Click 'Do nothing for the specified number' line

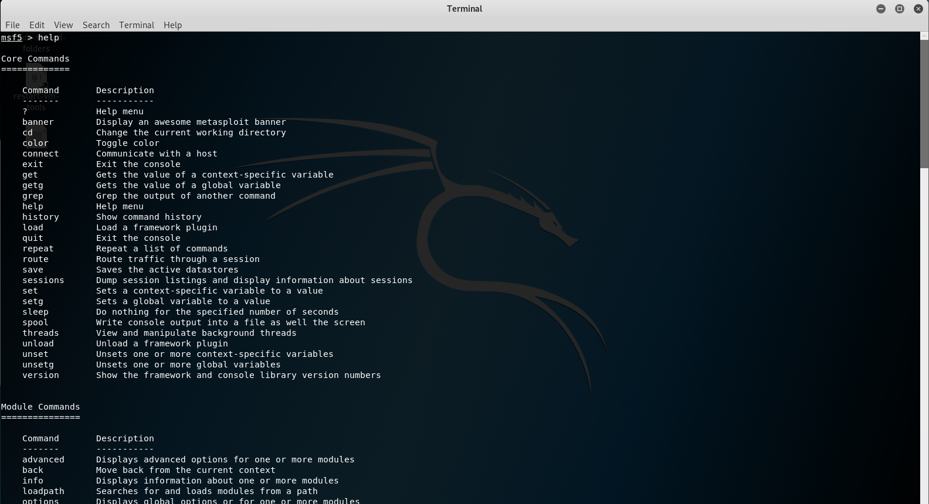(218, 312)
